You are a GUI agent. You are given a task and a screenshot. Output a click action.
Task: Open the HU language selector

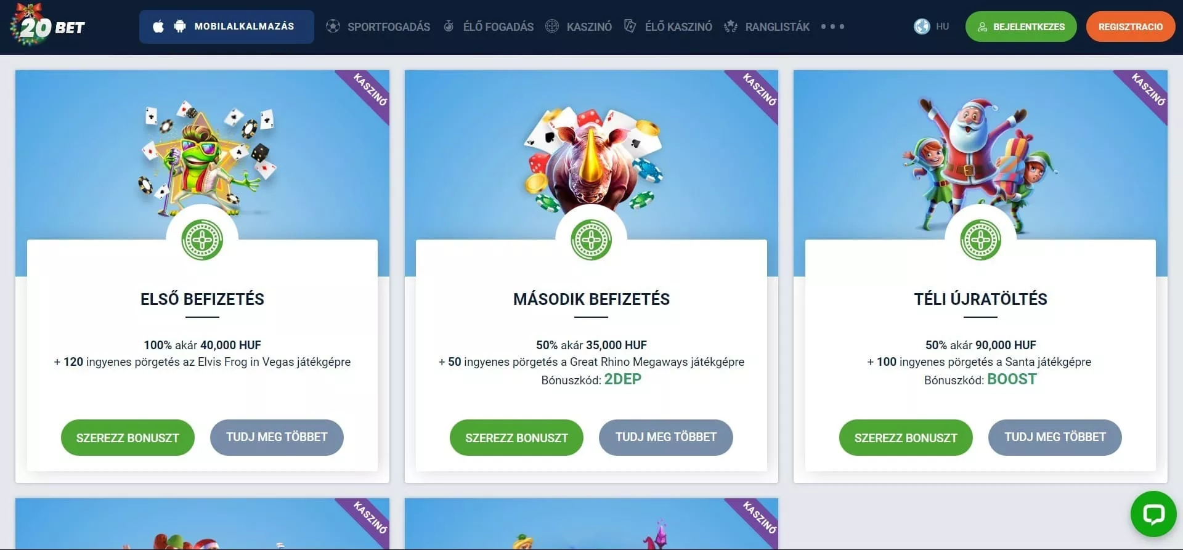click(931, 26)
